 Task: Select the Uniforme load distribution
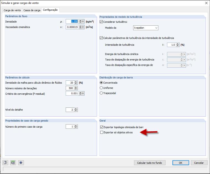tap(101, 88)
